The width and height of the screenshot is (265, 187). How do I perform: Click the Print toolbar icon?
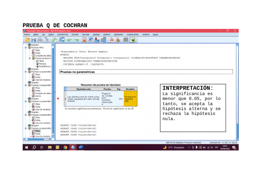click(40, 40)
